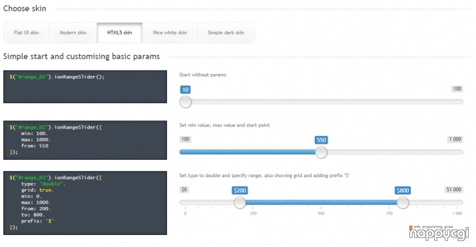Click the blue 10 value label
This screenshot has height=247, width=476.
pyautogui.click(x=186, y=89)
